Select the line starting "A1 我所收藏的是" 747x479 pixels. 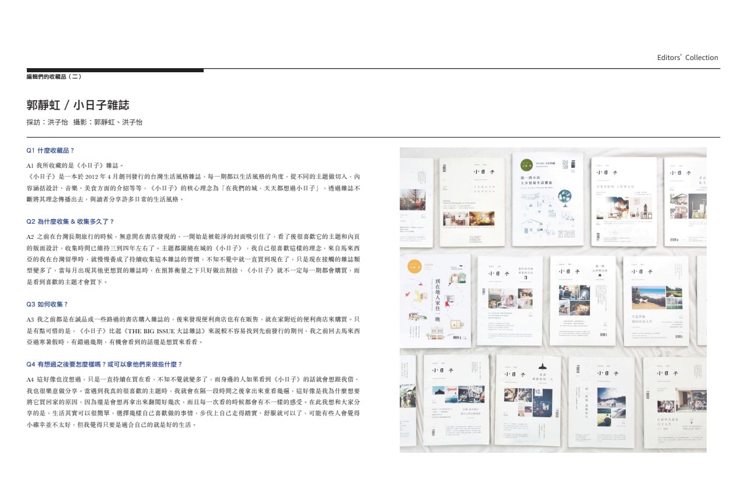coord(75,165)
